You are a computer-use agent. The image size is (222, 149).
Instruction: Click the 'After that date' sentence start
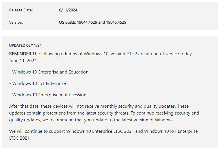[24, 106]
